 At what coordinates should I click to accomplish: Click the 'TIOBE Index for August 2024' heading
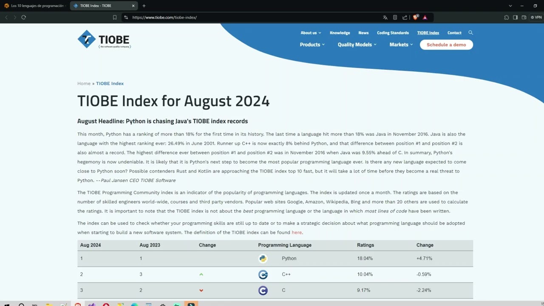tap(173, 101)
